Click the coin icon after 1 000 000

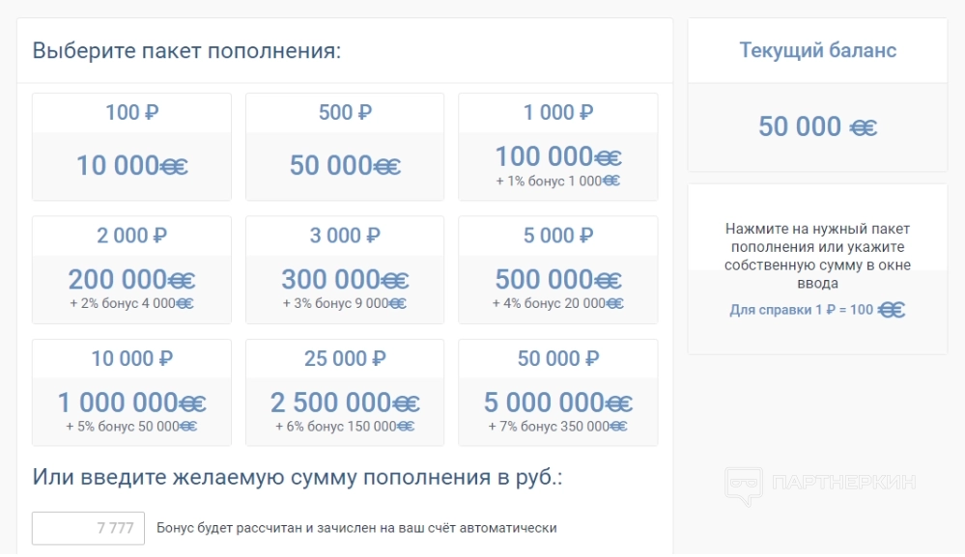click(192, 404)
